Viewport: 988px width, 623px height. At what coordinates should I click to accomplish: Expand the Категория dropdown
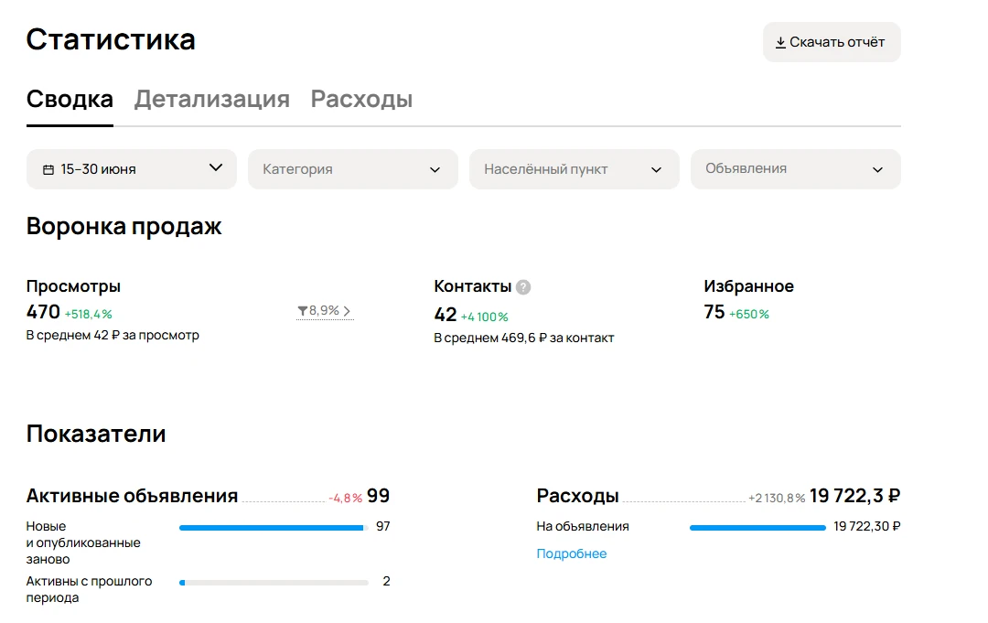pyautogui.click(x=353, y=169)
